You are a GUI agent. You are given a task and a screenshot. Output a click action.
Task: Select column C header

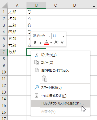(x=56, y=5)
